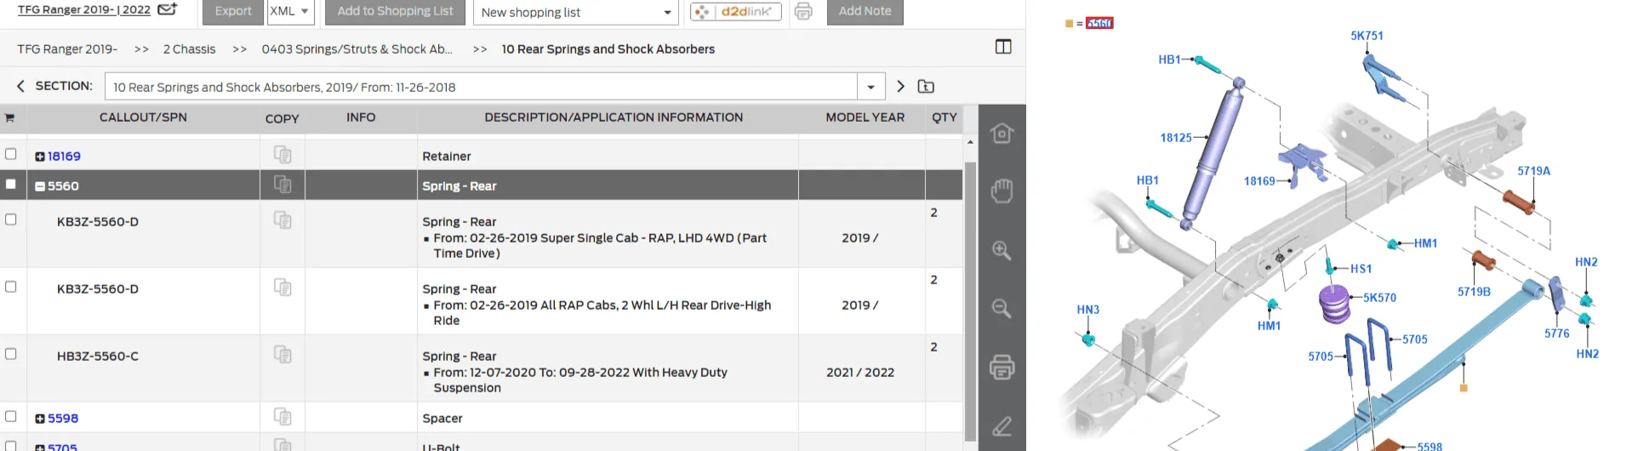Select the pan hand tool for the diagram
Viewport: 1632px width, 451px height.
[x=1002, y=191]
